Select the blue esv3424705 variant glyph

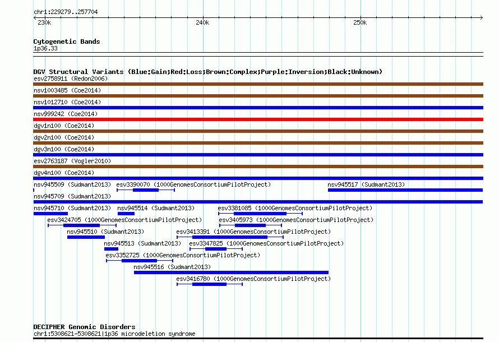click(x=82, y=225)
